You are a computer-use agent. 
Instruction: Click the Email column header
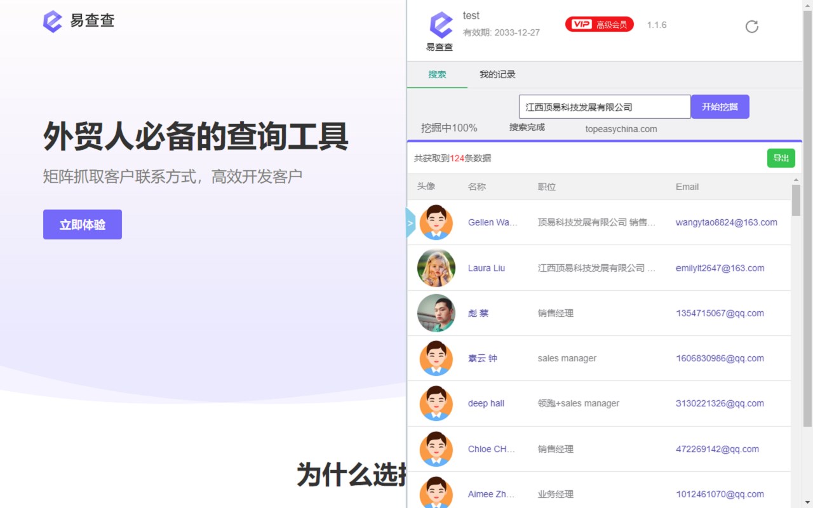tap(687, 187)
